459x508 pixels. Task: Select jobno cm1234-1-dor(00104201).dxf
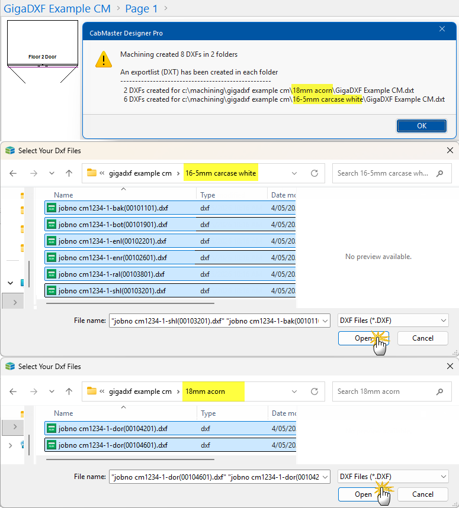(x=170, y=428)
